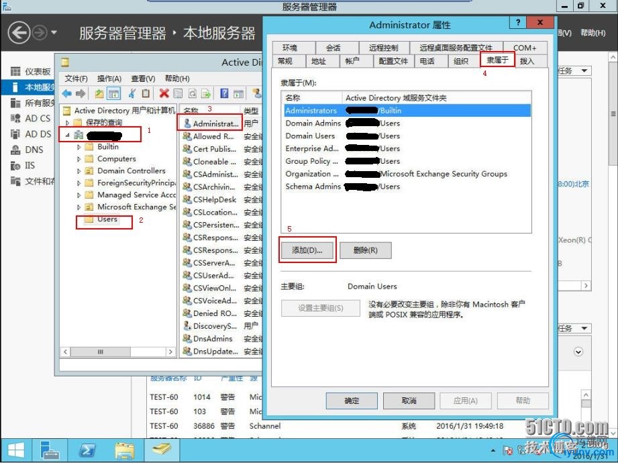Select CSHelpDesk group in list
618x463 pixels.
(x=210, y=200)
